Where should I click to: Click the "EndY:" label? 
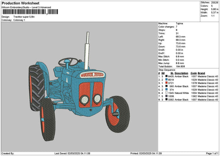[161, 53]
